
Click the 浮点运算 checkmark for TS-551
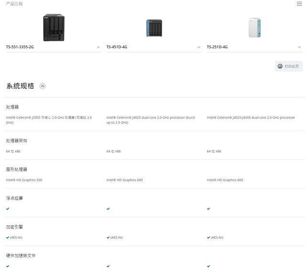click(x=8, y=208)
